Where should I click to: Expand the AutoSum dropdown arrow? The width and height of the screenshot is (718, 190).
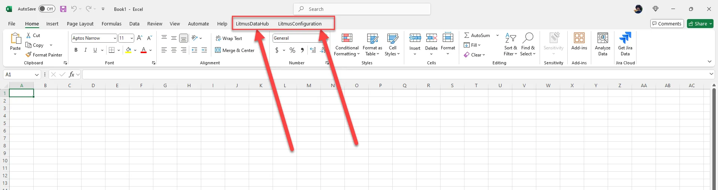click(x=497, y=36)
